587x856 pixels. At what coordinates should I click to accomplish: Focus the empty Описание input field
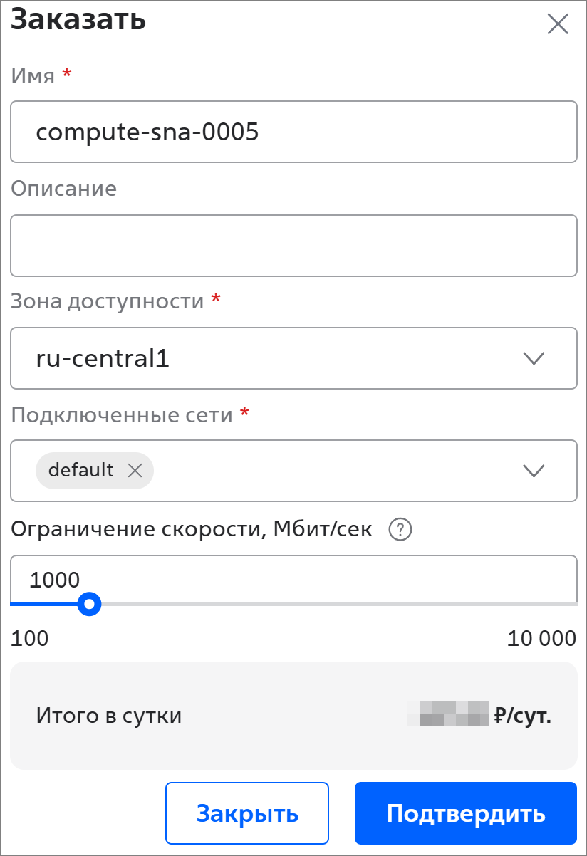[x=293, y=246]
